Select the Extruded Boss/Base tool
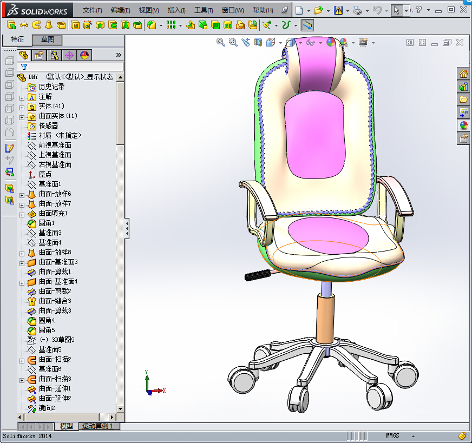 coord(11,25)
